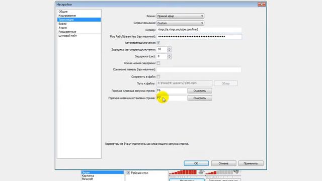Adjust the desktop volume meter in OBS
Viewport: 322px width, 181px height.
[219, 172]
